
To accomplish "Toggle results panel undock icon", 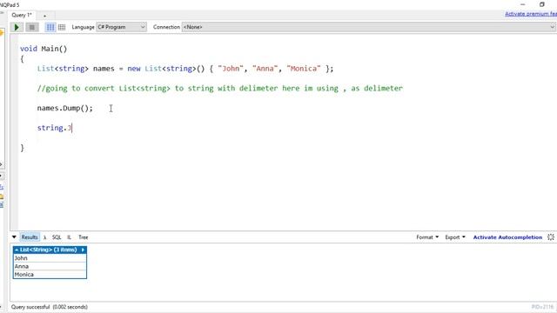I will (x=551, y=237).
